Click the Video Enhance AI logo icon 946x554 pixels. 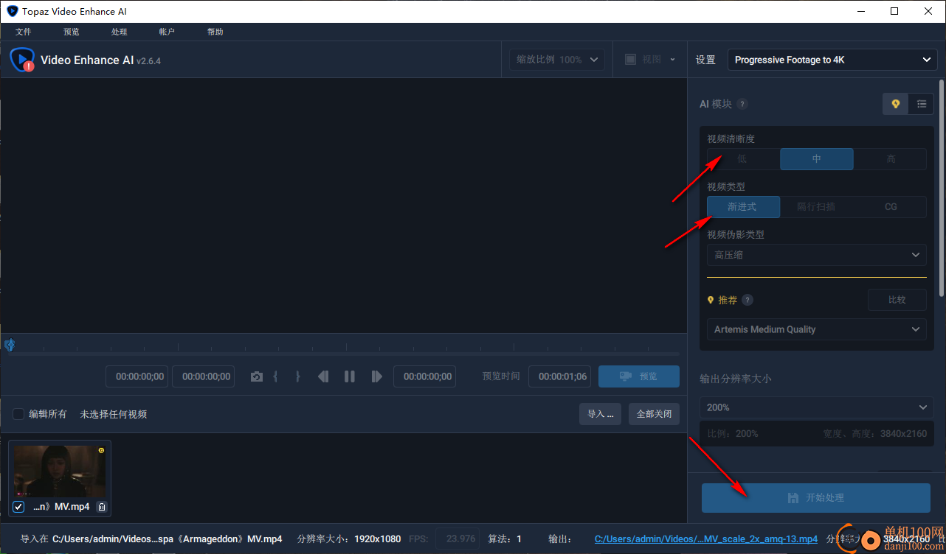coord(22,60)
